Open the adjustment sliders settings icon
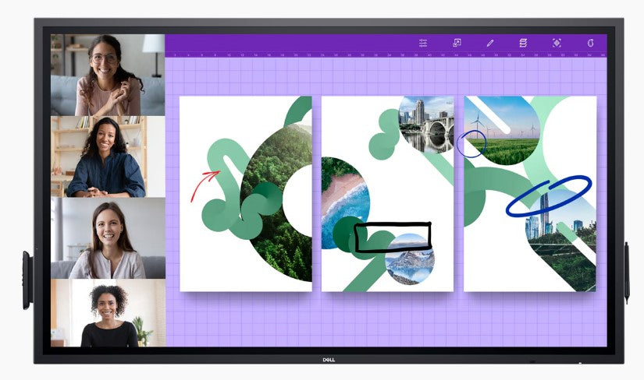 click(x=423, y=43)
